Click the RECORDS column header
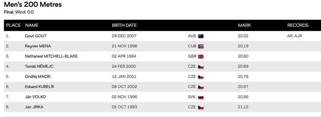 coord(298,25)
